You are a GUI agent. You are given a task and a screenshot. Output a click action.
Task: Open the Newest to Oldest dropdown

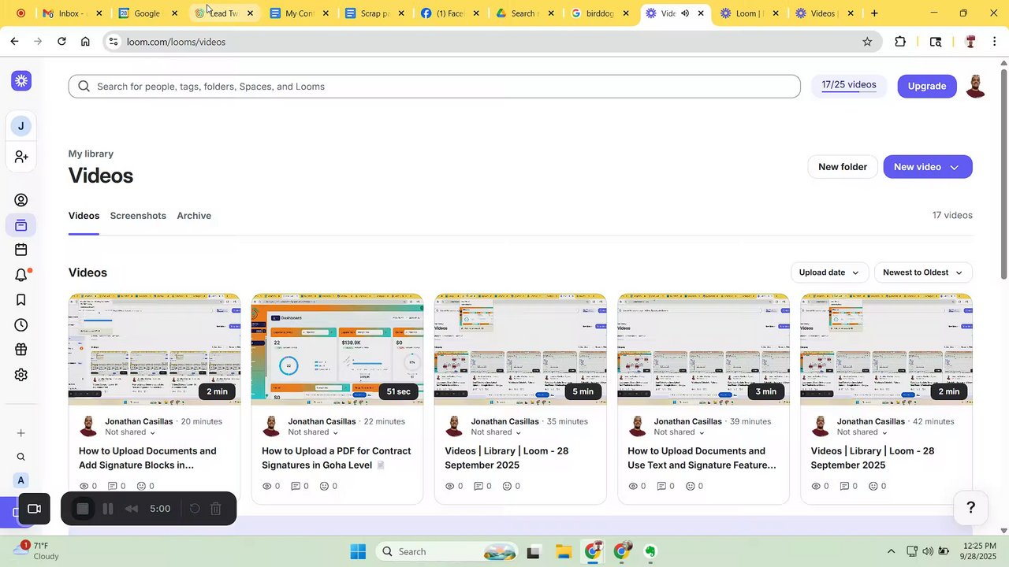pyautogui.click(x=923, y=272)
